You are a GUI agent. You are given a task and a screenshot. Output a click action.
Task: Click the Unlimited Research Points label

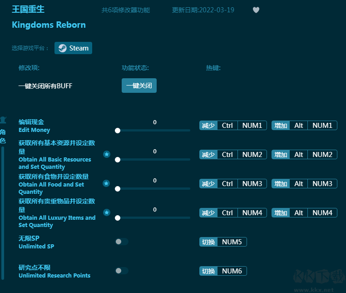pos(54,275)
